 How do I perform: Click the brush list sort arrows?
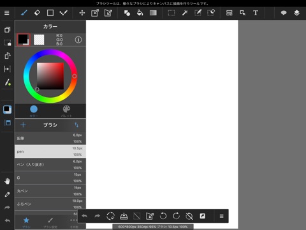coord(76,125)
